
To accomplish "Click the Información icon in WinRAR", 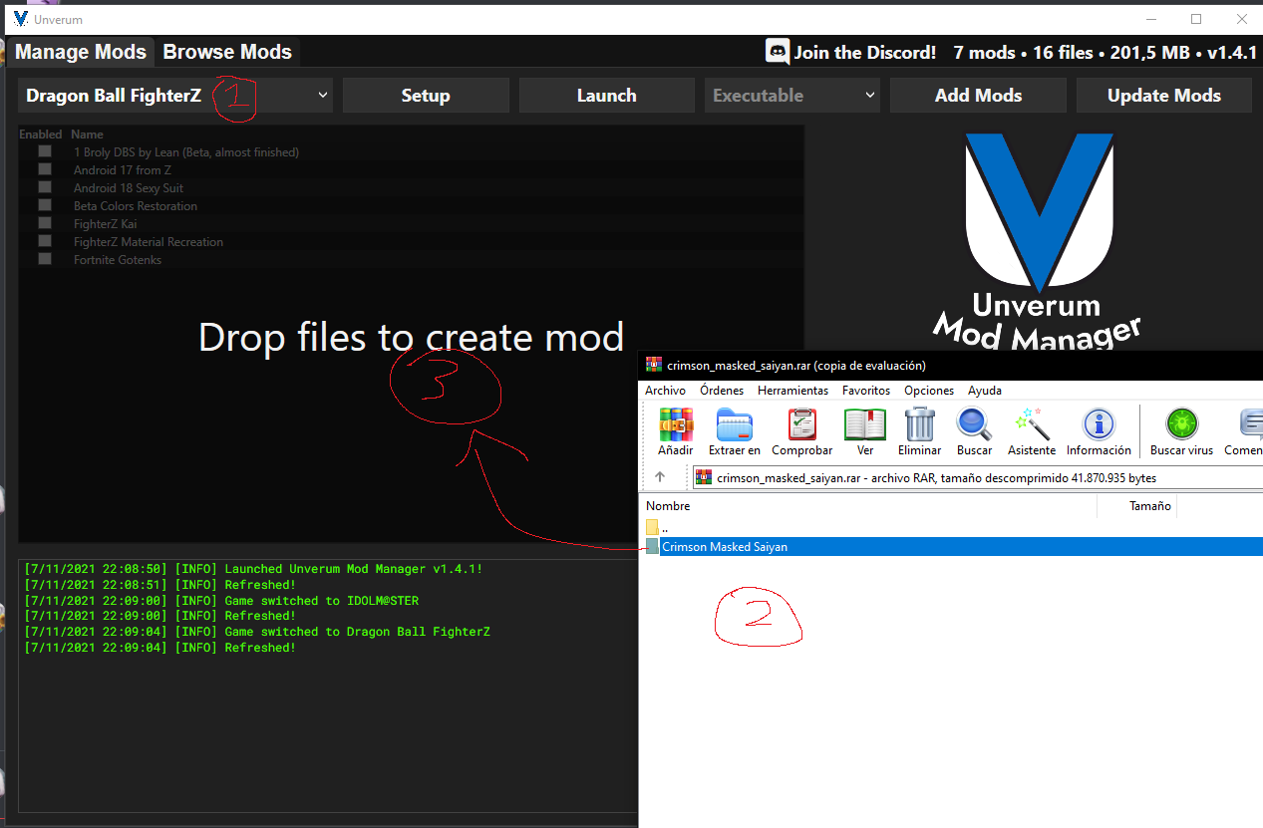I will pos(1099,424).
